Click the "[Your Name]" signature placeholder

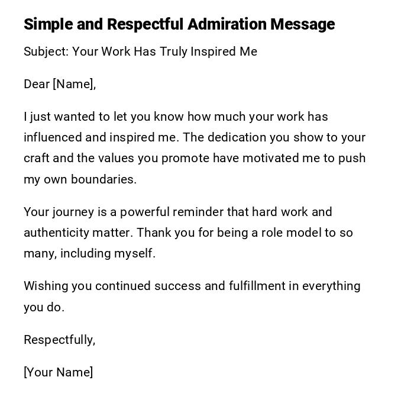[x=58, y=372]
